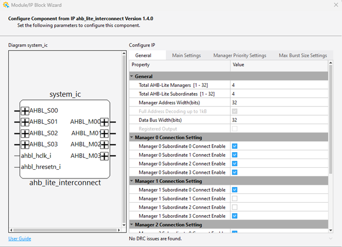Uncheck Manager 1 Subordinate 0 Connect Enable

coord(235,190)
